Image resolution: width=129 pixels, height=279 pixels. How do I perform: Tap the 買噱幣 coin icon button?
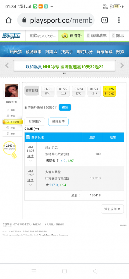[x=71, y=36]
